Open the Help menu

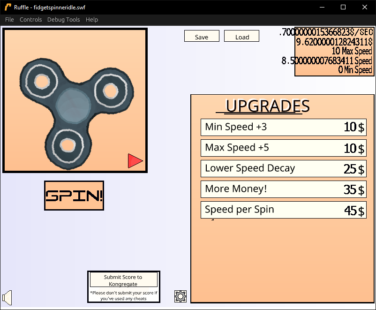(91, 20)
